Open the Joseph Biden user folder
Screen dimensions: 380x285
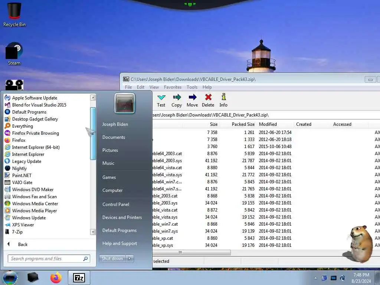pos(115,124)
